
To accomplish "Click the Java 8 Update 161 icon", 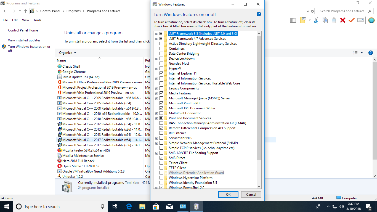I will pos(59,77).
